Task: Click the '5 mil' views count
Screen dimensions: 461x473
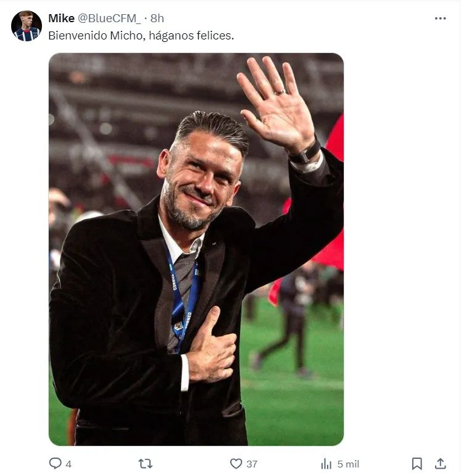Action: (348, 464)
